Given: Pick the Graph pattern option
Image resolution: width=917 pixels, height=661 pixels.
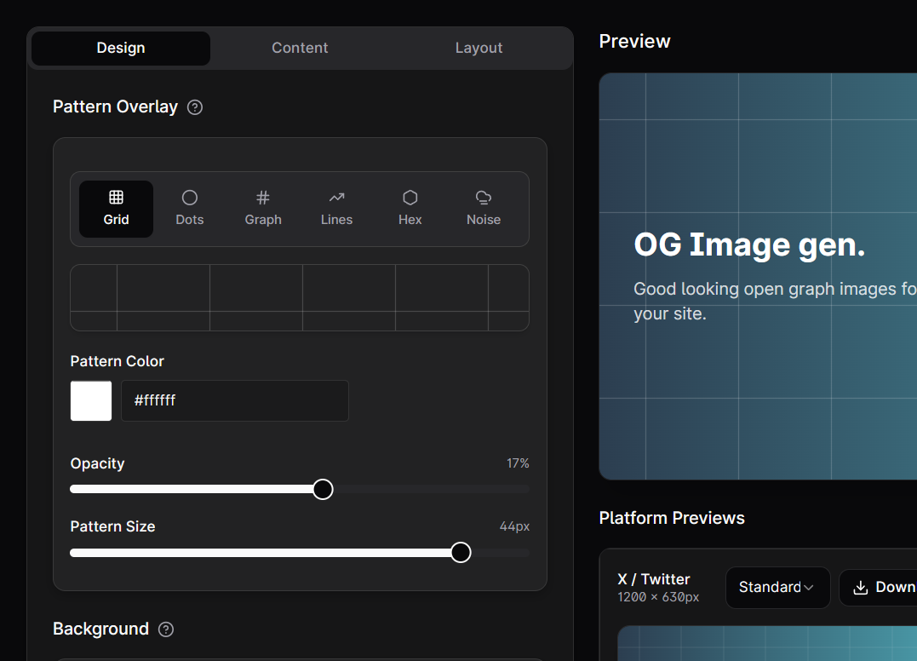Looking at the screenshot, I should point(263,209).
